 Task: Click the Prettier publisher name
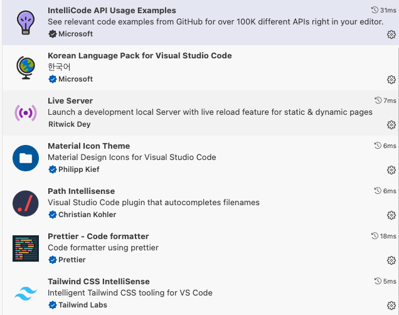point(72,260)
